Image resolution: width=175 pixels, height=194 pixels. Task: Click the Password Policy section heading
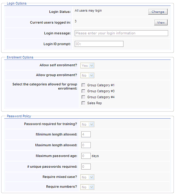pos(19,116)
